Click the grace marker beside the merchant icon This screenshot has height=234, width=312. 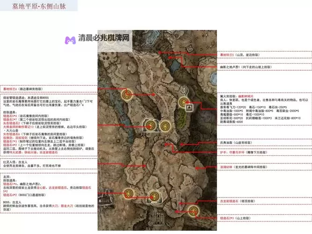tap(183, 102)
